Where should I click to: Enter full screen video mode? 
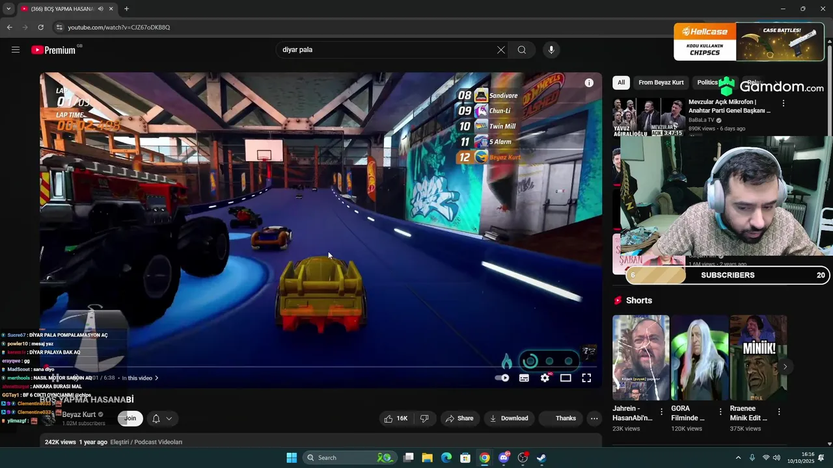(586, 378)
